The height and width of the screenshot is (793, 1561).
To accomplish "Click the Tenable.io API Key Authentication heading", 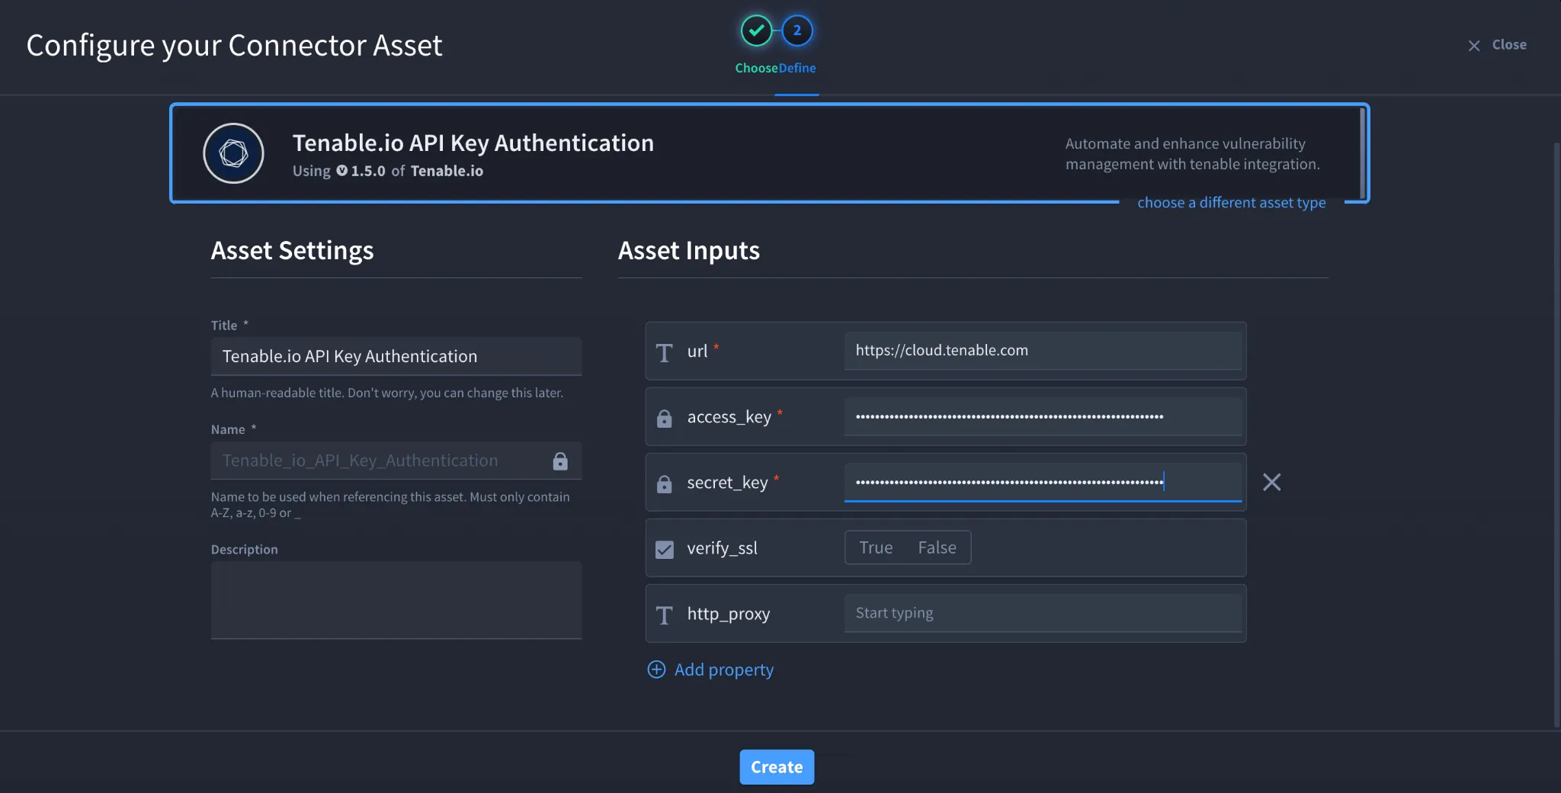I will click(x=473, y=143).
